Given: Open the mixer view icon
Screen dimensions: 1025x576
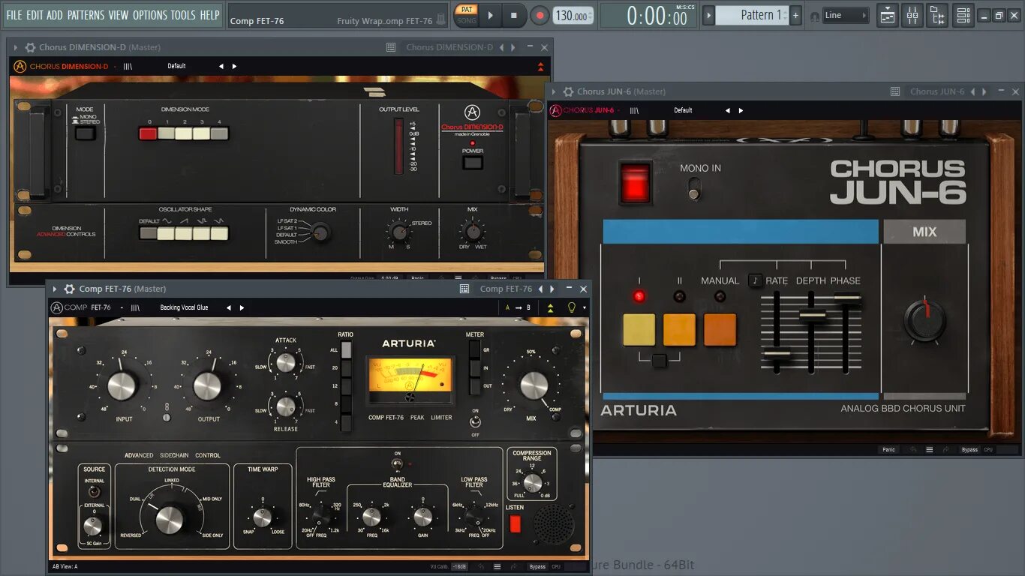Looking at the screenshot, I should point(912,15).
